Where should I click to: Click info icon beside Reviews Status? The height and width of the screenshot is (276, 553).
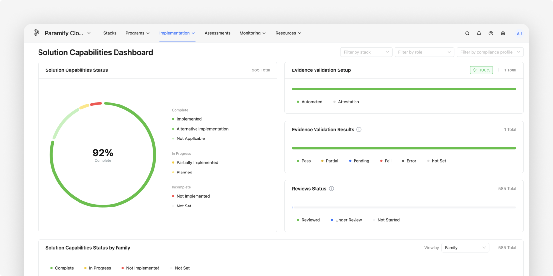coord(331,189)
